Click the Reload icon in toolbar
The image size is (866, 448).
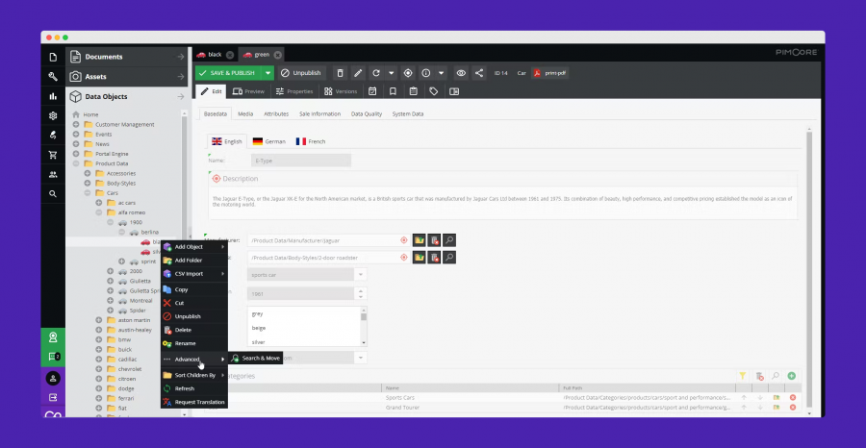tap(376, 73)
